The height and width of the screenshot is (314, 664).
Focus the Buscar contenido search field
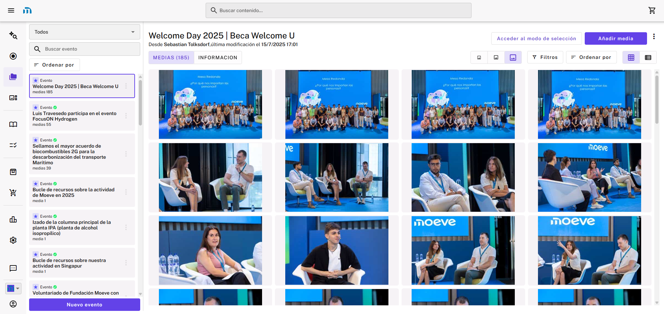click(339, 10)
